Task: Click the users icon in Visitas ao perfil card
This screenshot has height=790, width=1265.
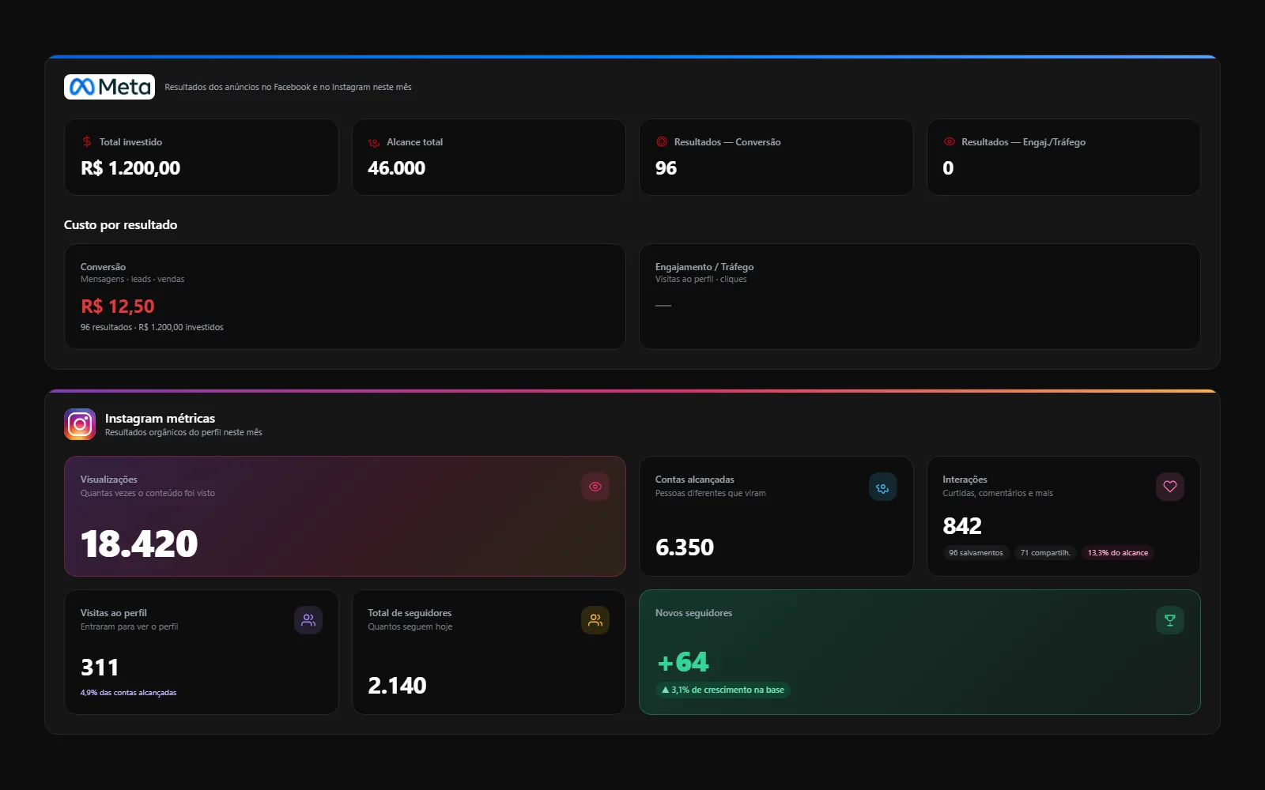Action: pos(308,620)
